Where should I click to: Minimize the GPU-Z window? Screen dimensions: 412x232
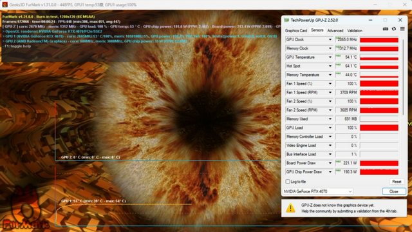[370, 20]
